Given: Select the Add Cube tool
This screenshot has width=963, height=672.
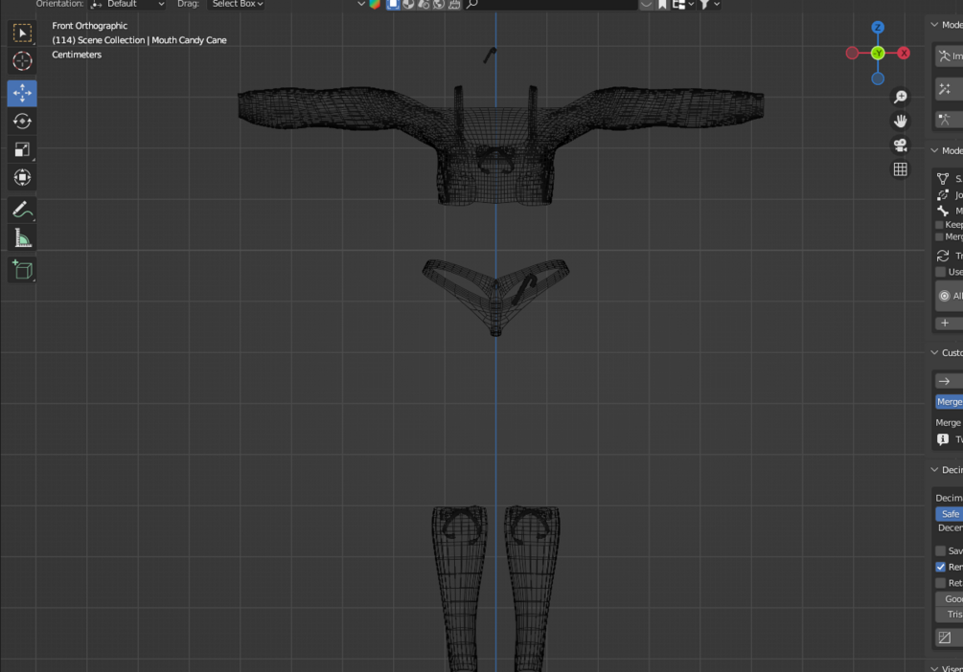Looking at the screenshot, I should [22, 270].
